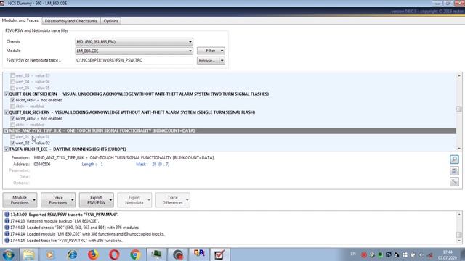Open Firefox from the taskbar

(x=93, y=254)
